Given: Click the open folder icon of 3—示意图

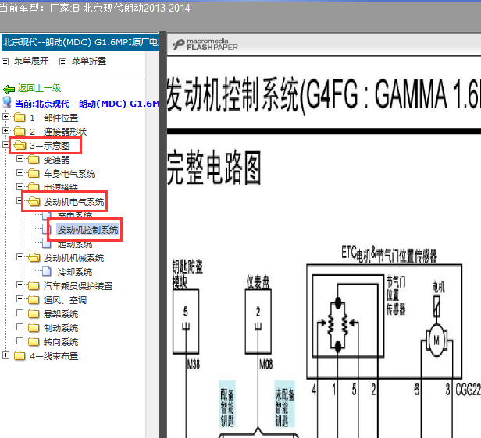Looking at the screenshot, I should (x=20, y=146).
